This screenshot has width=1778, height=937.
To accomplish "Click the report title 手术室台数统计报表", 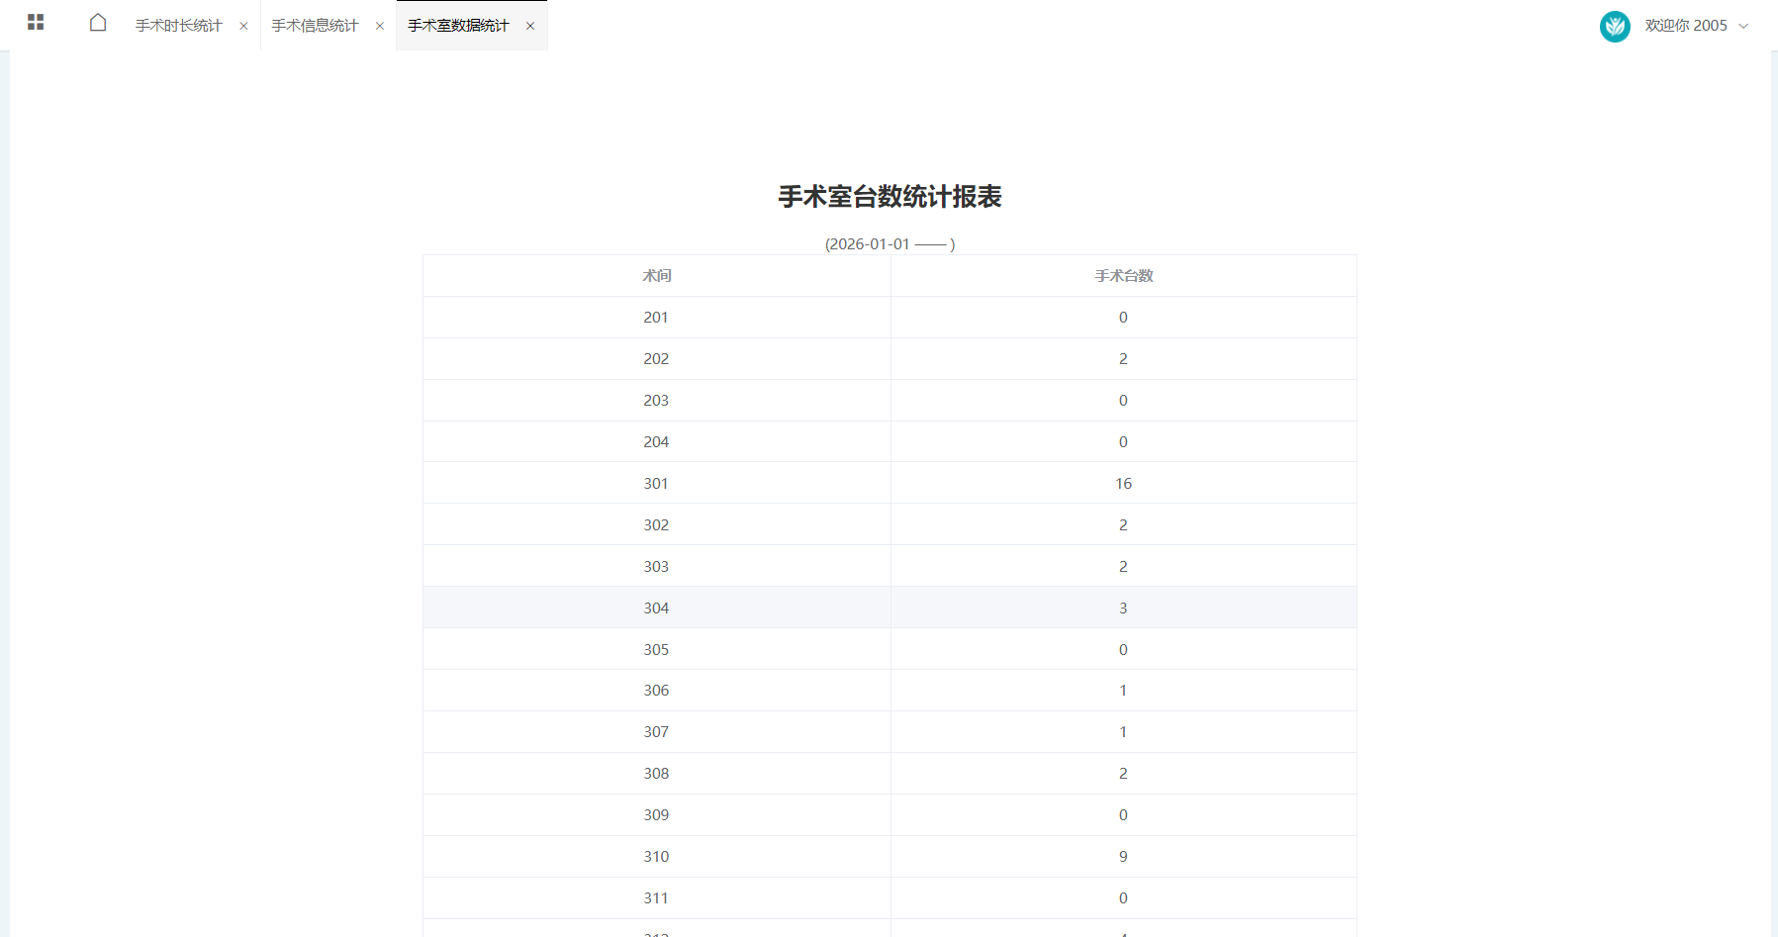I will coord(889,197).
